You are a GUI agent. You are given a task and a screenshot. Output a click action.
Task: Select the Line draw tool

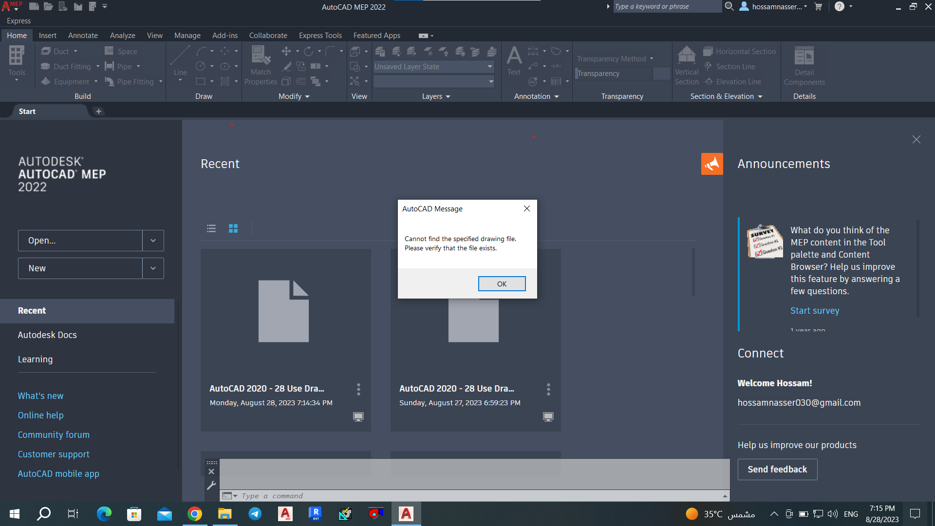click(180, 62)
